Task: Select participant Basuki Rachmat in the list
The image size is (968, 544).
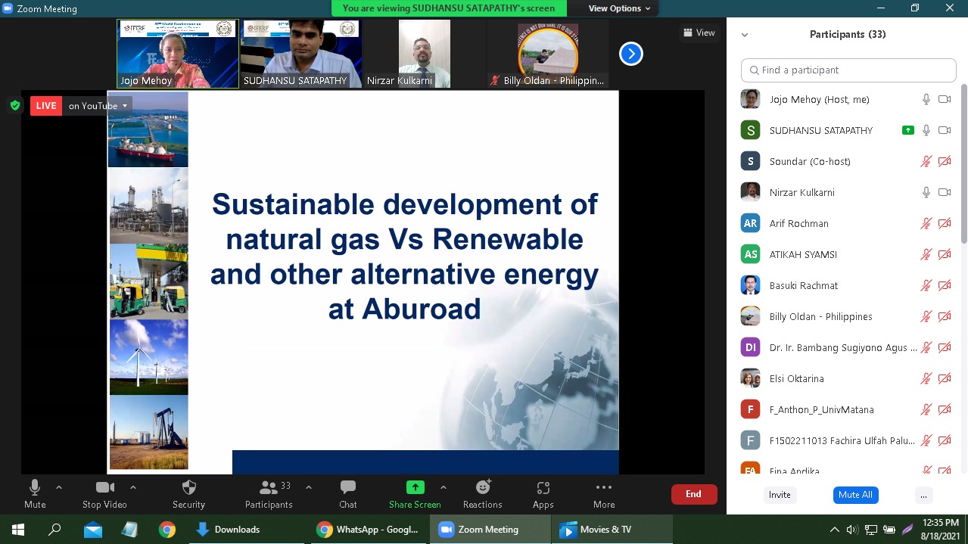Action: [x=845, y=285]
